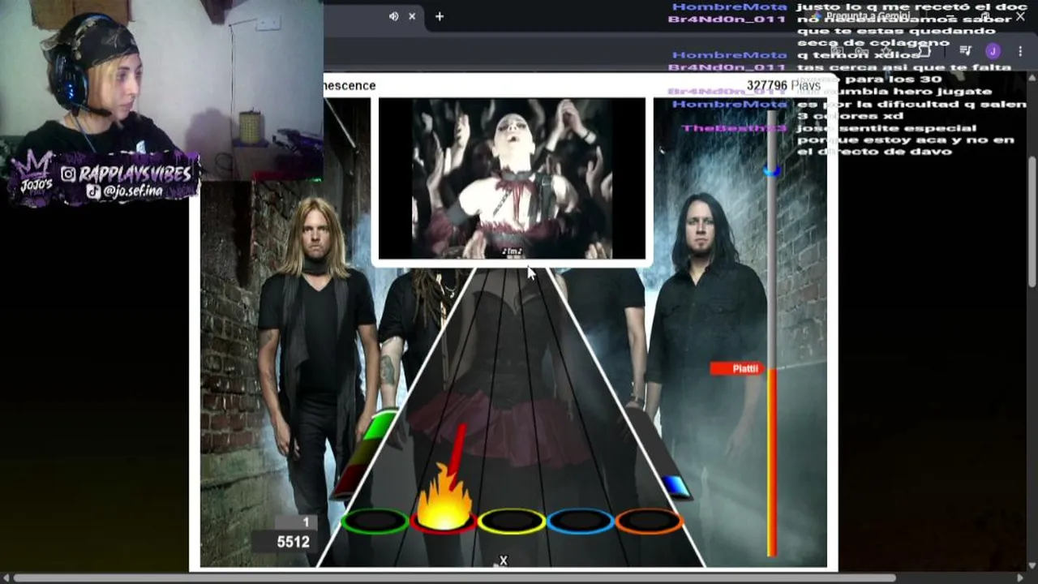Open the browser three-dot menu
The width and height of the screenshot is (1038, 584).
(1020, 51)
